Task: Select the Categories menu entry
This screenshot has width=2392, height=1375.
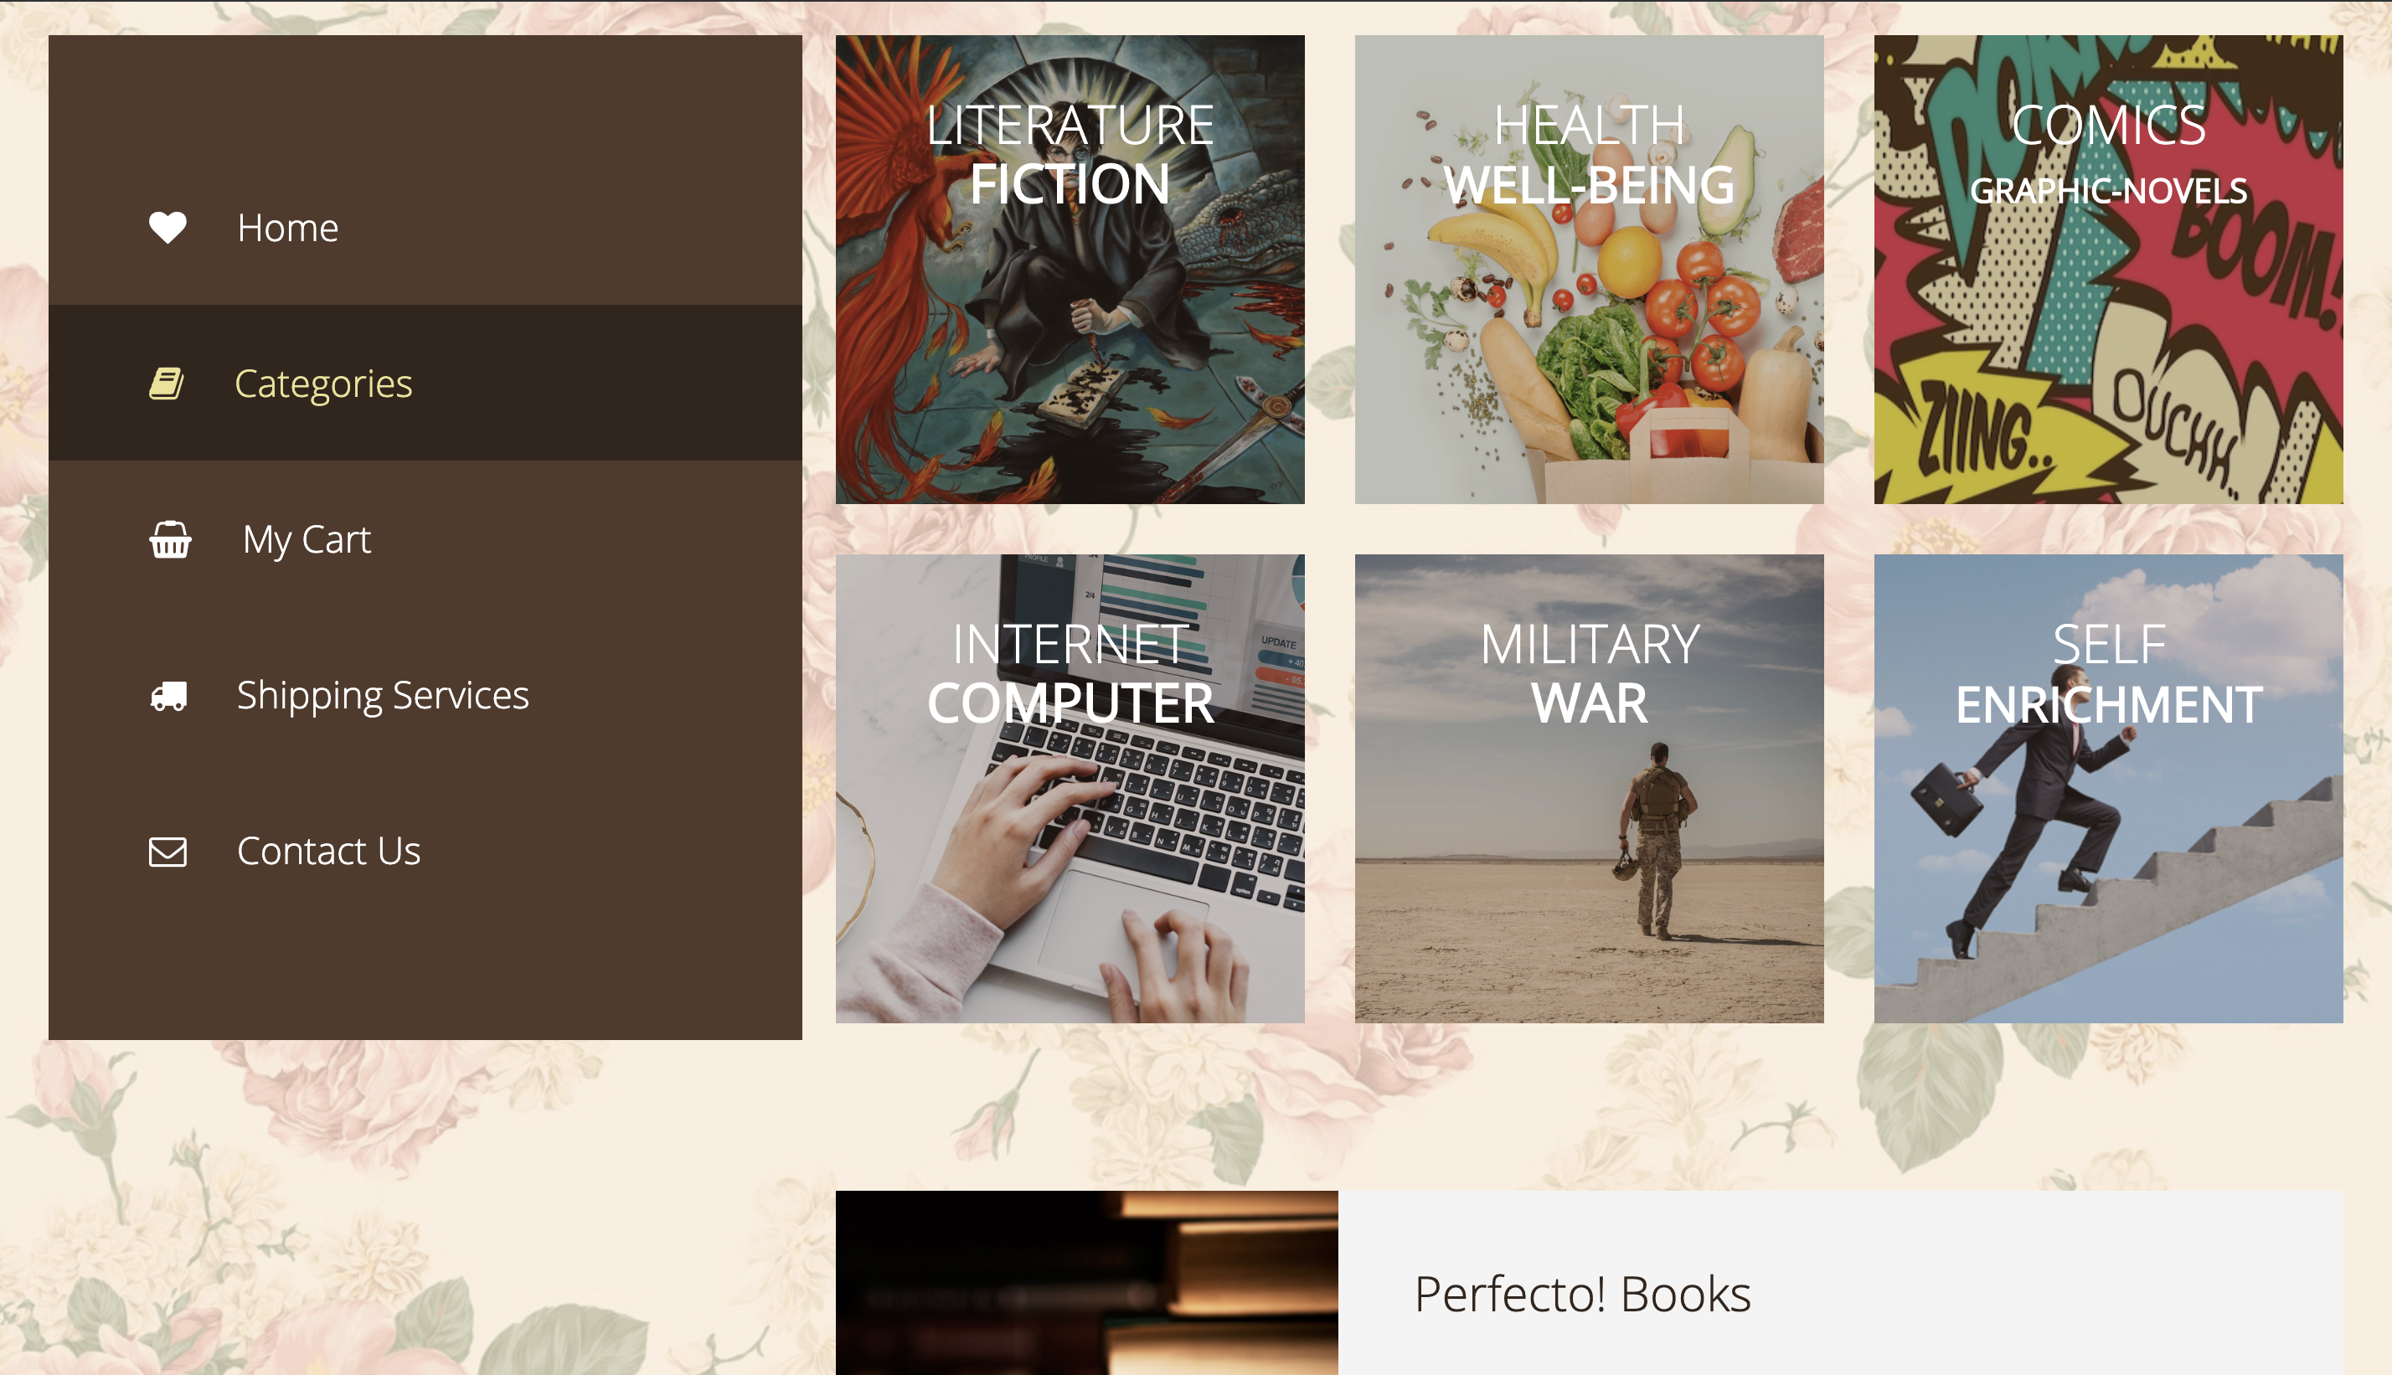Action: (425, 383)
